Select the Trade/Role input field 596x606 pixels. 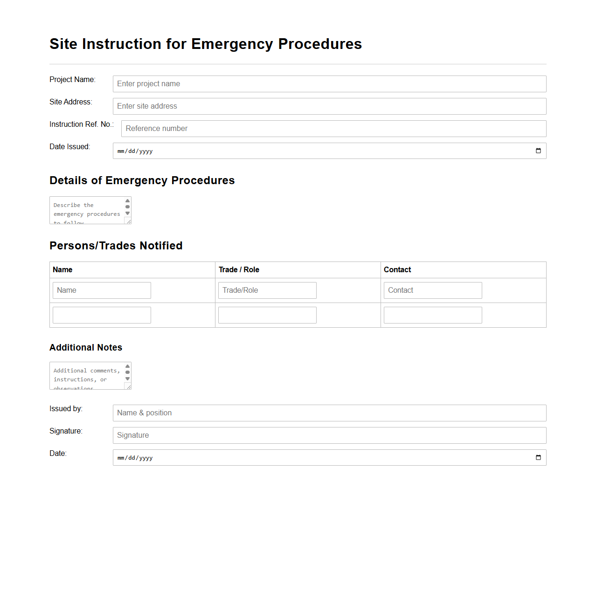pyautogui.click(x=267, y=290)
